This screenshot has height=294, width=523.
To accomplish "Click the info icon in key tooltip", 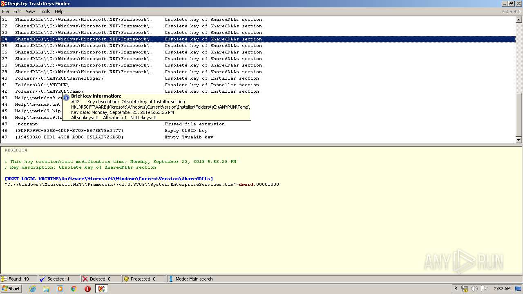I will click(x=66, y=98).
